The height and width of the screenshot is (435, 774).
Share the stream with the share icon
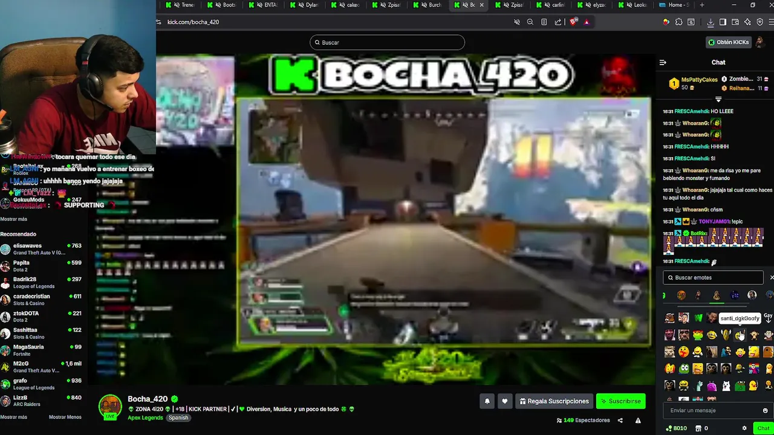(621, 420)
